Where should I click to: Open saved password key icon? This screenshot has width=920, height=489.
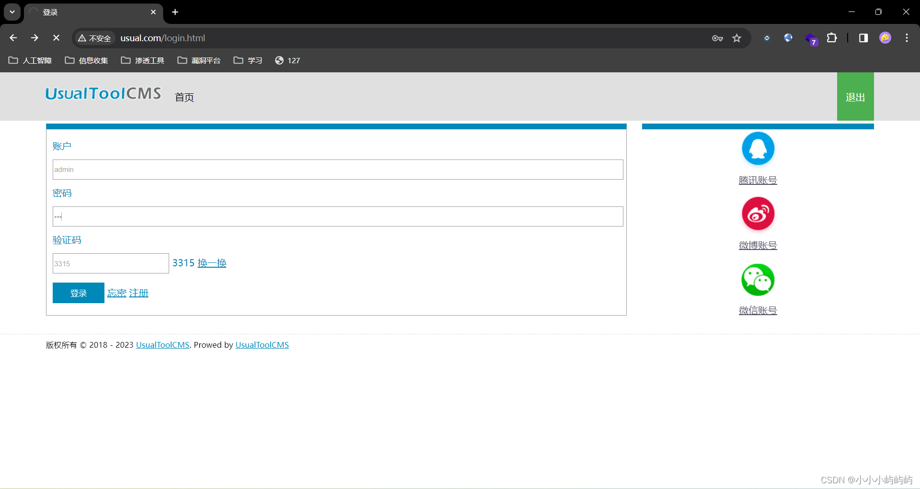tap(717, 38)
